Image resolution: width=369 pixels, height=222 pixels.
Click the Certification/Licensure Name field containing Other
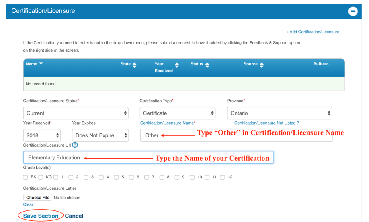point(236,135)
